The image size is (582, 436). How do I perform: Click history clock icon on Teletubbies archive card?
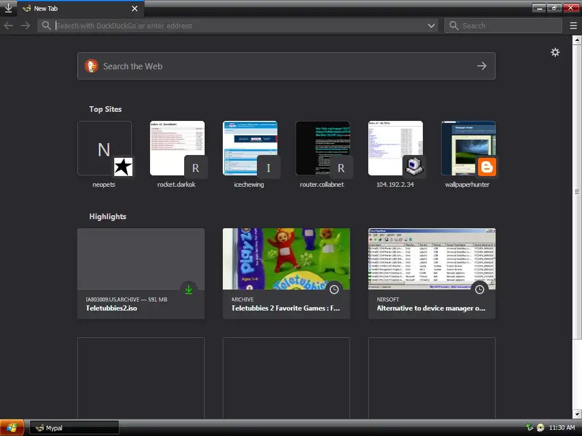pos(334,289)
